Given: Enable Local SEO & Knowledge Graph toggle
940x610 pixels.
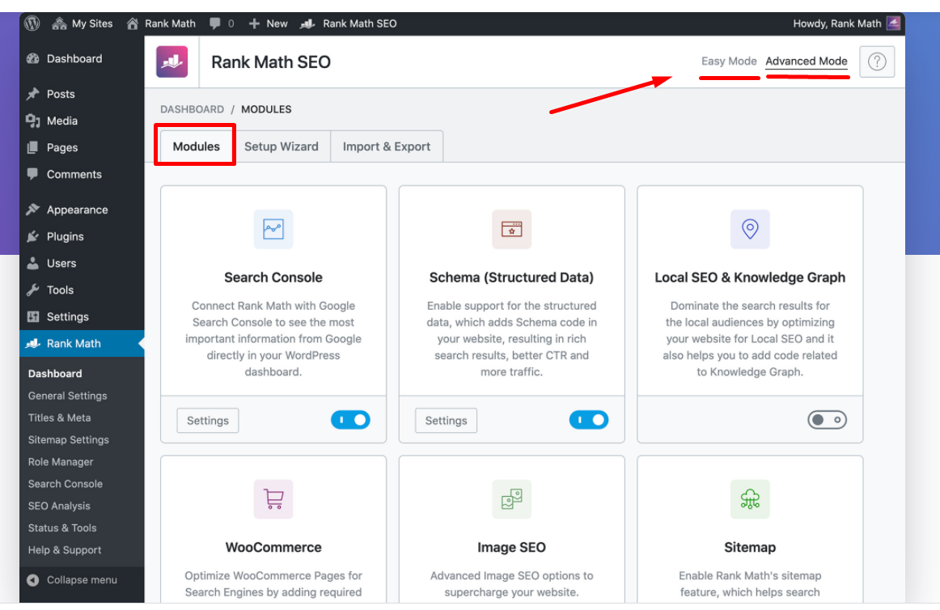Looking at the screenshot, I should pyautogui.click(x=827, y=420).
